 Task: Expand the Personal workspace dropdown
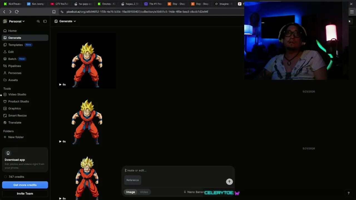click(14, 21)
